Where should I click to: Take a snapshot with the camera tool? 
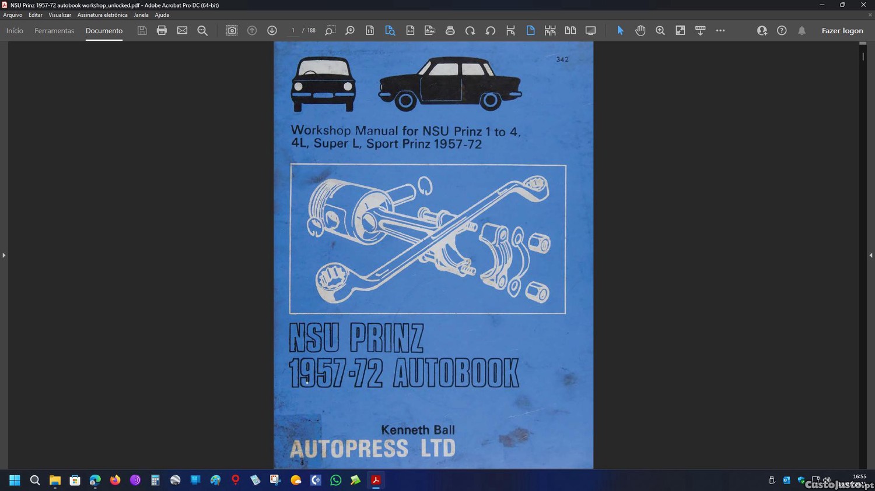(232, 30)
